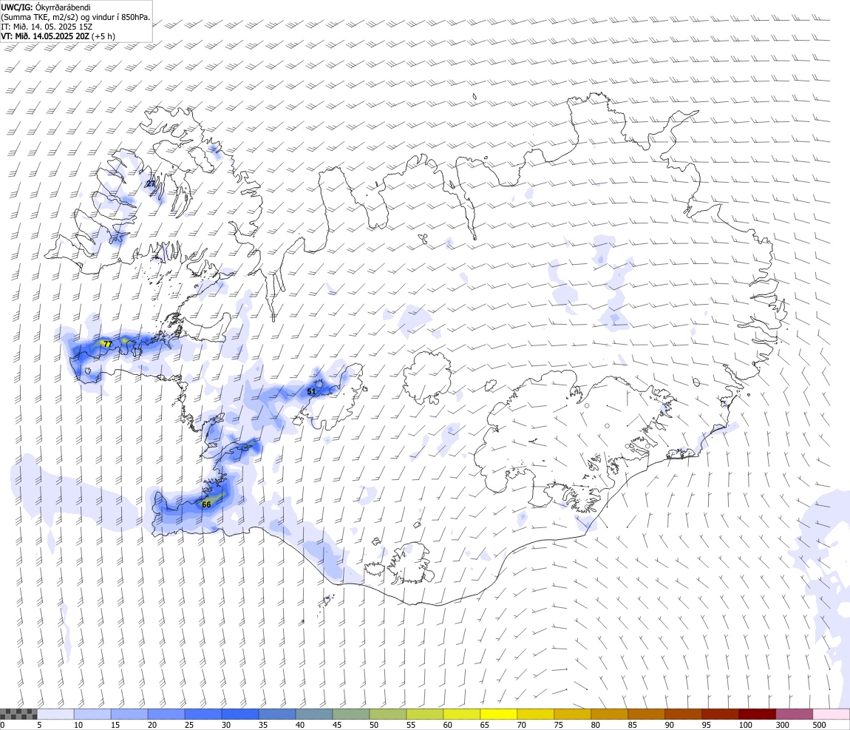This screenshot has width=850, height=730.
Task: Click the legend label '15'
Action: tap(115, 725)
